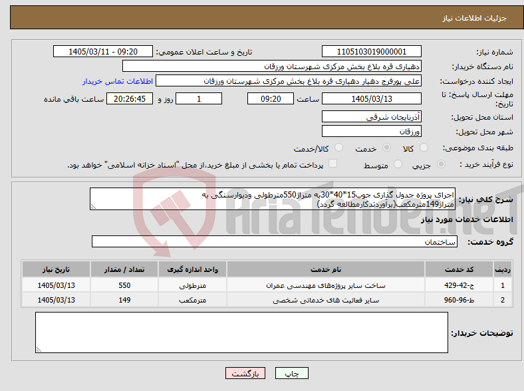Click the واحد اندازه گیری column header
Image resolution: width=524 pixels, height=391 pixels.
pyautogui.click(x=192, y=269)
